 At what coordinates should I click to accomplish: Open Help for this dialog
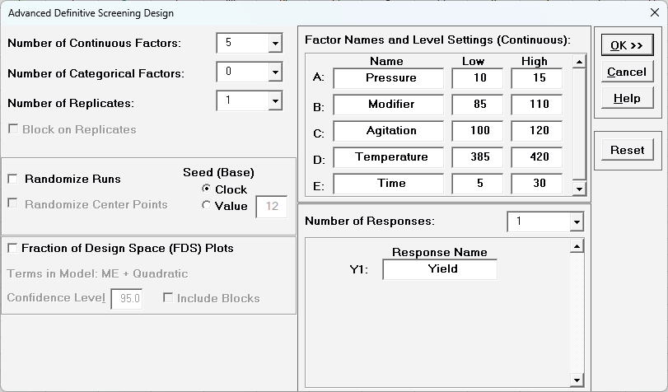[x=627, y=98]
